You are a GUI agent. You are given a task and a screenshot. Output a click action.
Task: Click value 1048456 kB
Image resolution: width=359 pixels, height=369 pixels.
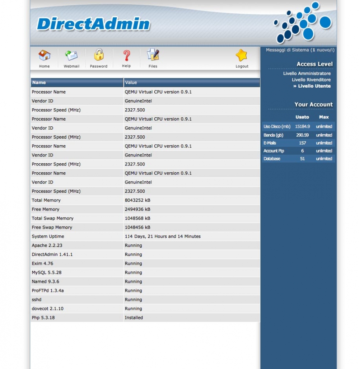coord(137,227)
